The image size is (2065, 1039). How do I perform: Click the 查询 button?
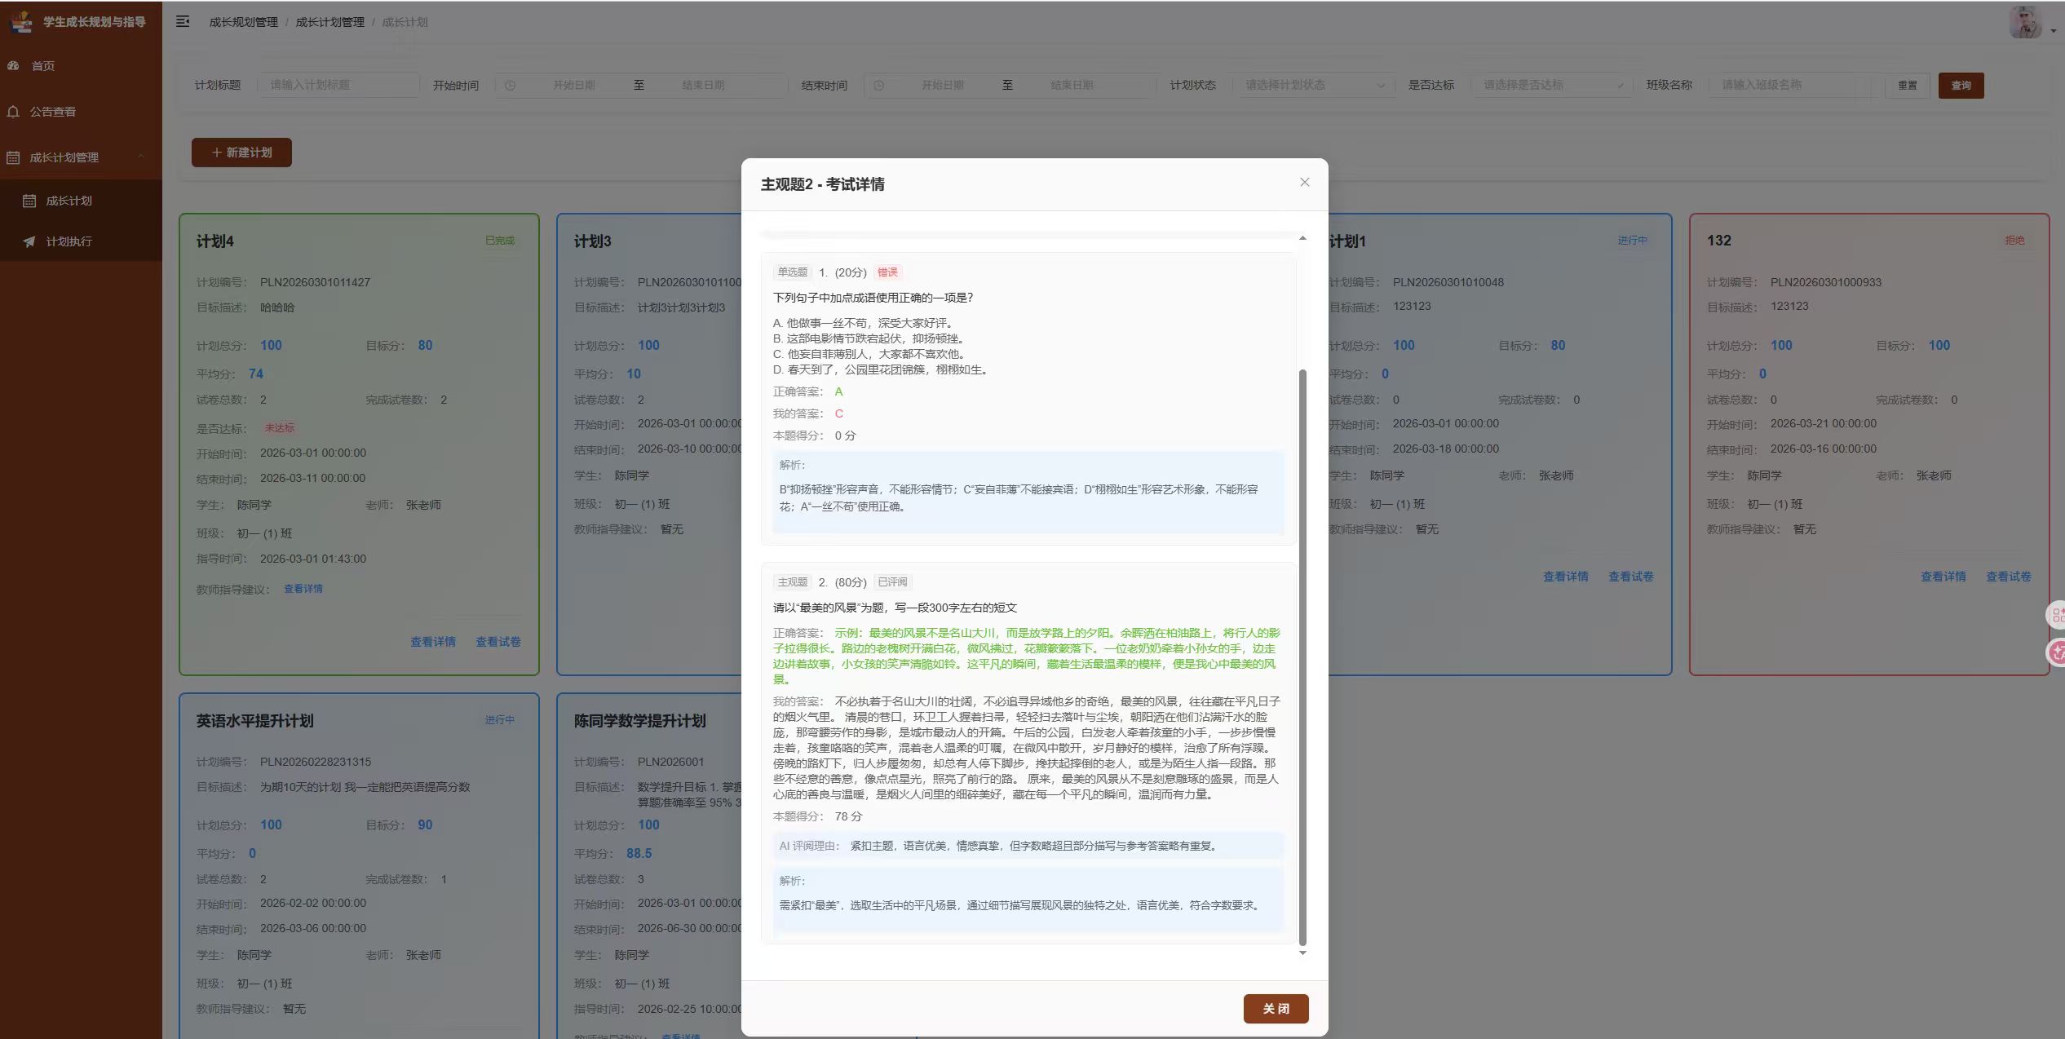[x=1961, y=86]
